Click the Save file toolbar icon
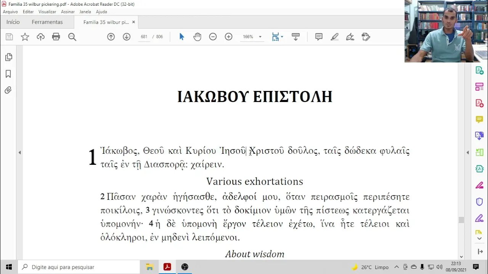Image resolution: width=488 pixels, height=274 pixels. click(x=10, y=37)
